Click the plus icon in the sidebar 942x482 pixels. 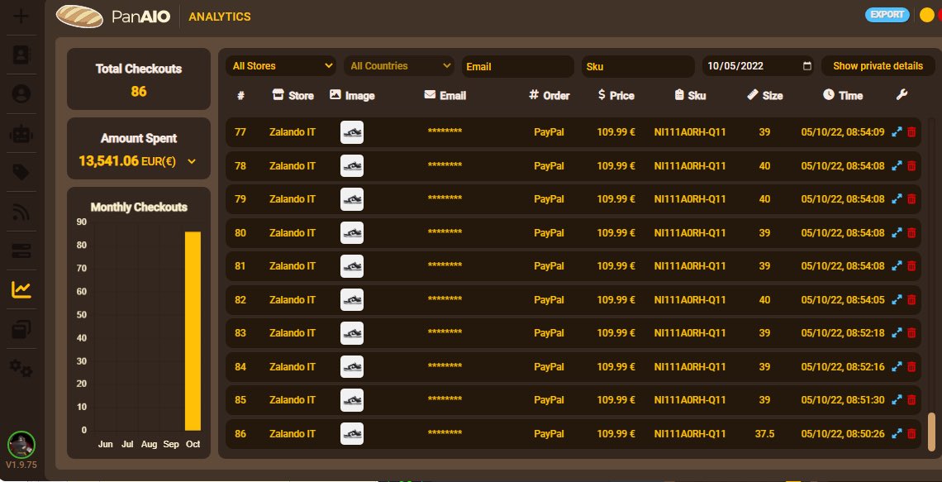21,17
